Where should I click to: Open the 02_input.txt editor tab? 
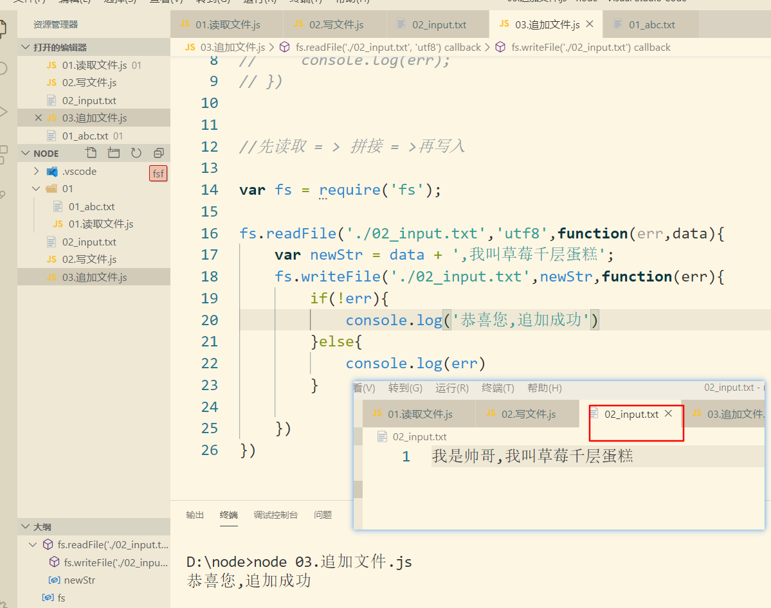(439, 24)
